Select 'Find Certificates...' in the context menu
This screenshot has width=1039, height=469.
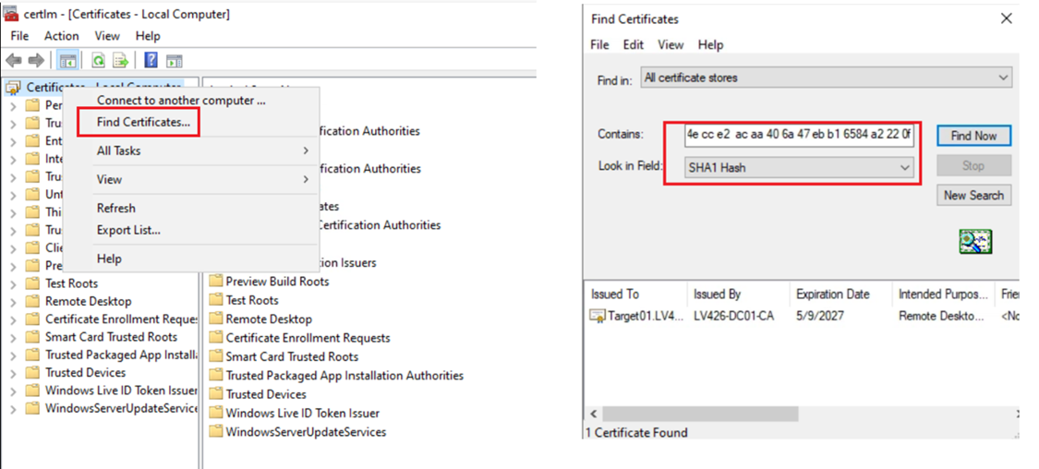click(143, 122)
